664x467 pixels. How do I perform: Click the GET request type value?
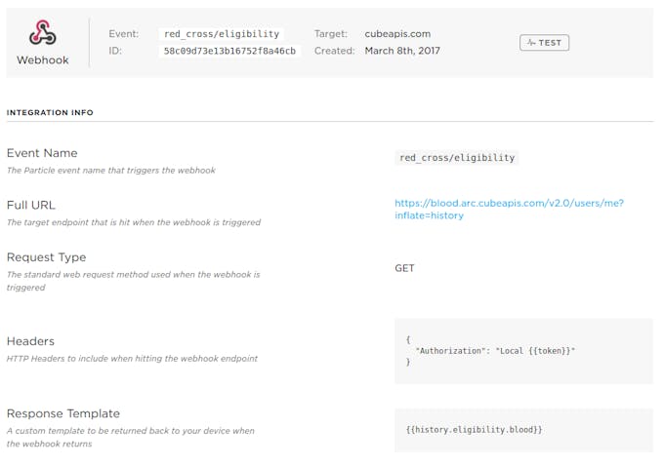(x=404, y=268)
